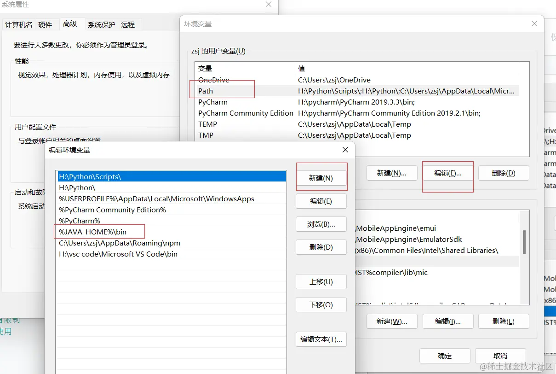
Task: Click the 值 column header
Action: [407, 68]
